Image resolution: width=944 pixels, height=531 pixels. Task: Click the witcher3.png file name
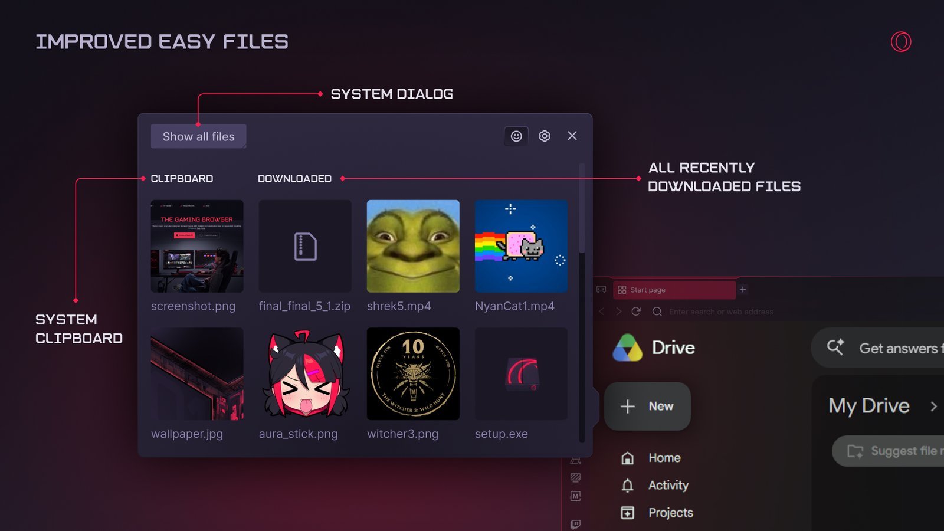coord(402,434)
